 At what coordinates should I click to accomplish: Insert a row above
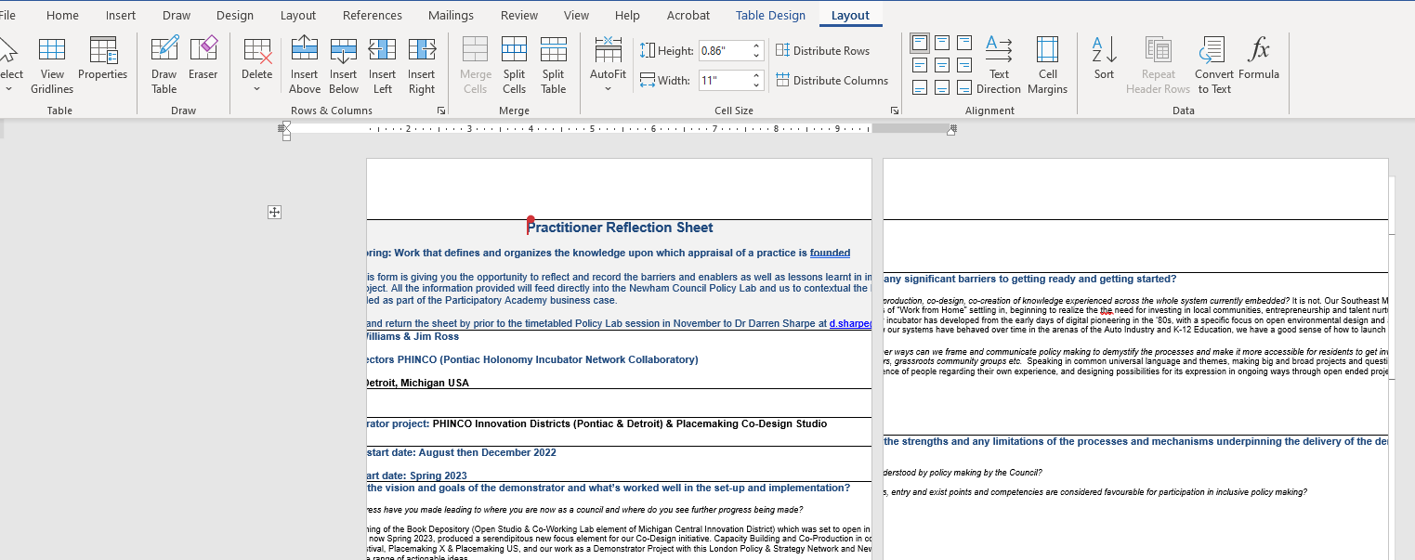tap(305, 65)
